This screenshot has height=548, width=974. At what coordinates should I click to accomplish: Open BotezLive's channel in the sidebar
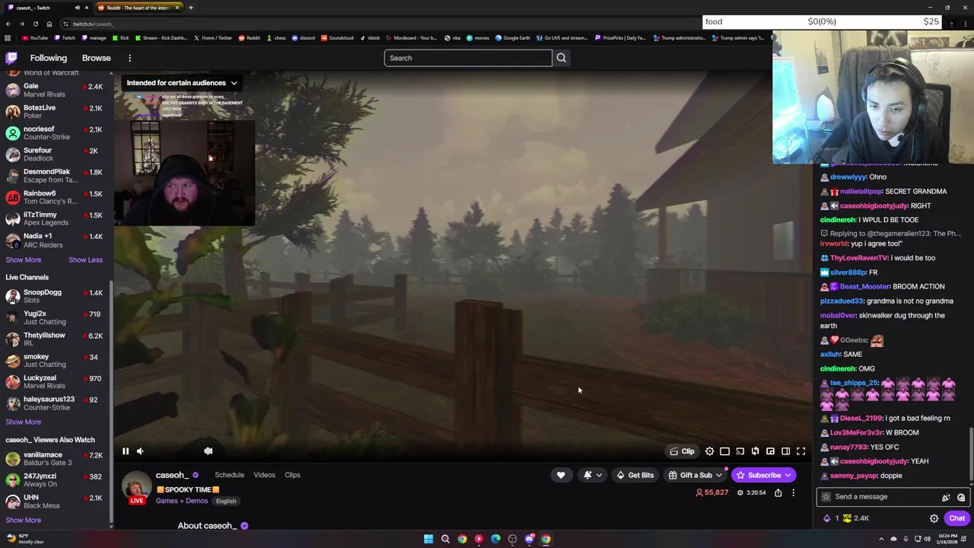point(54,112)
